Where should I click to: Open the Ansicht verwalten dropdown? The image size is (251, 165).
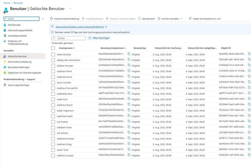tap(170, 19)
